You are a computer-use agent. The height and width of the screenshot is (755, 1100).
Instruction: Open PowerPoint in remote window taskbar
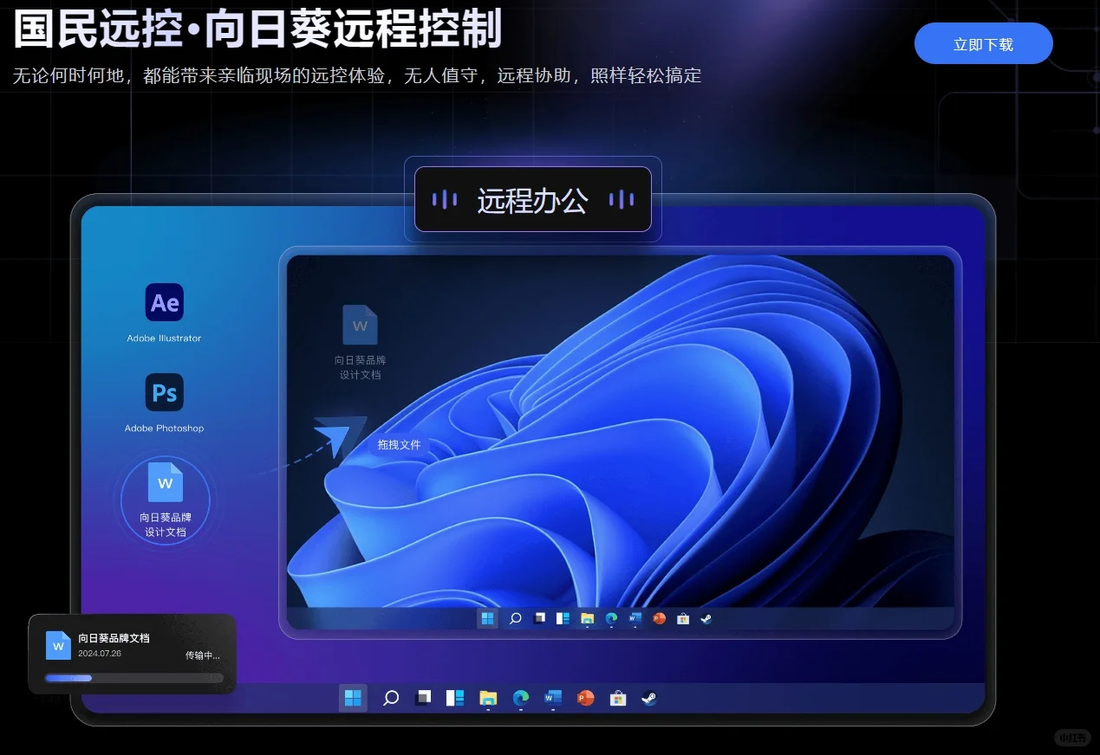(x=659, y=618)
